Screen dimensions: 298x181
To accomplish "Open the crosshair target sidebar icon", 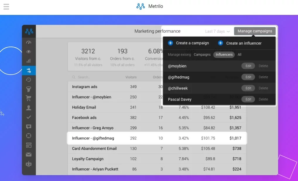I will coord(29,136).
